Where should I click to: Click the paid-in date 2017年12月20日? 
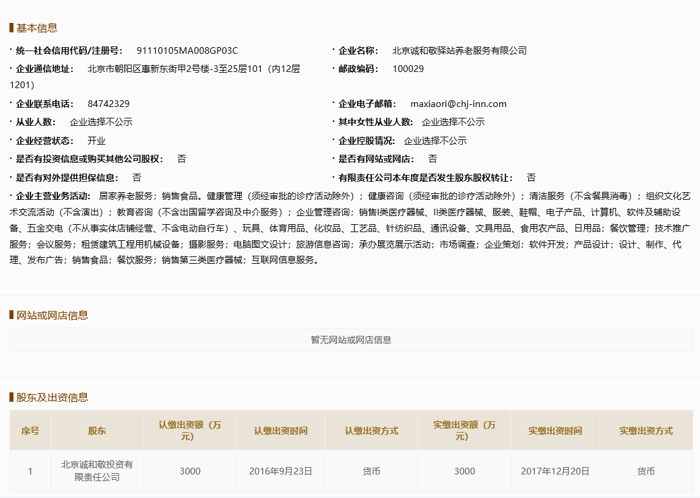click(555, 471)
